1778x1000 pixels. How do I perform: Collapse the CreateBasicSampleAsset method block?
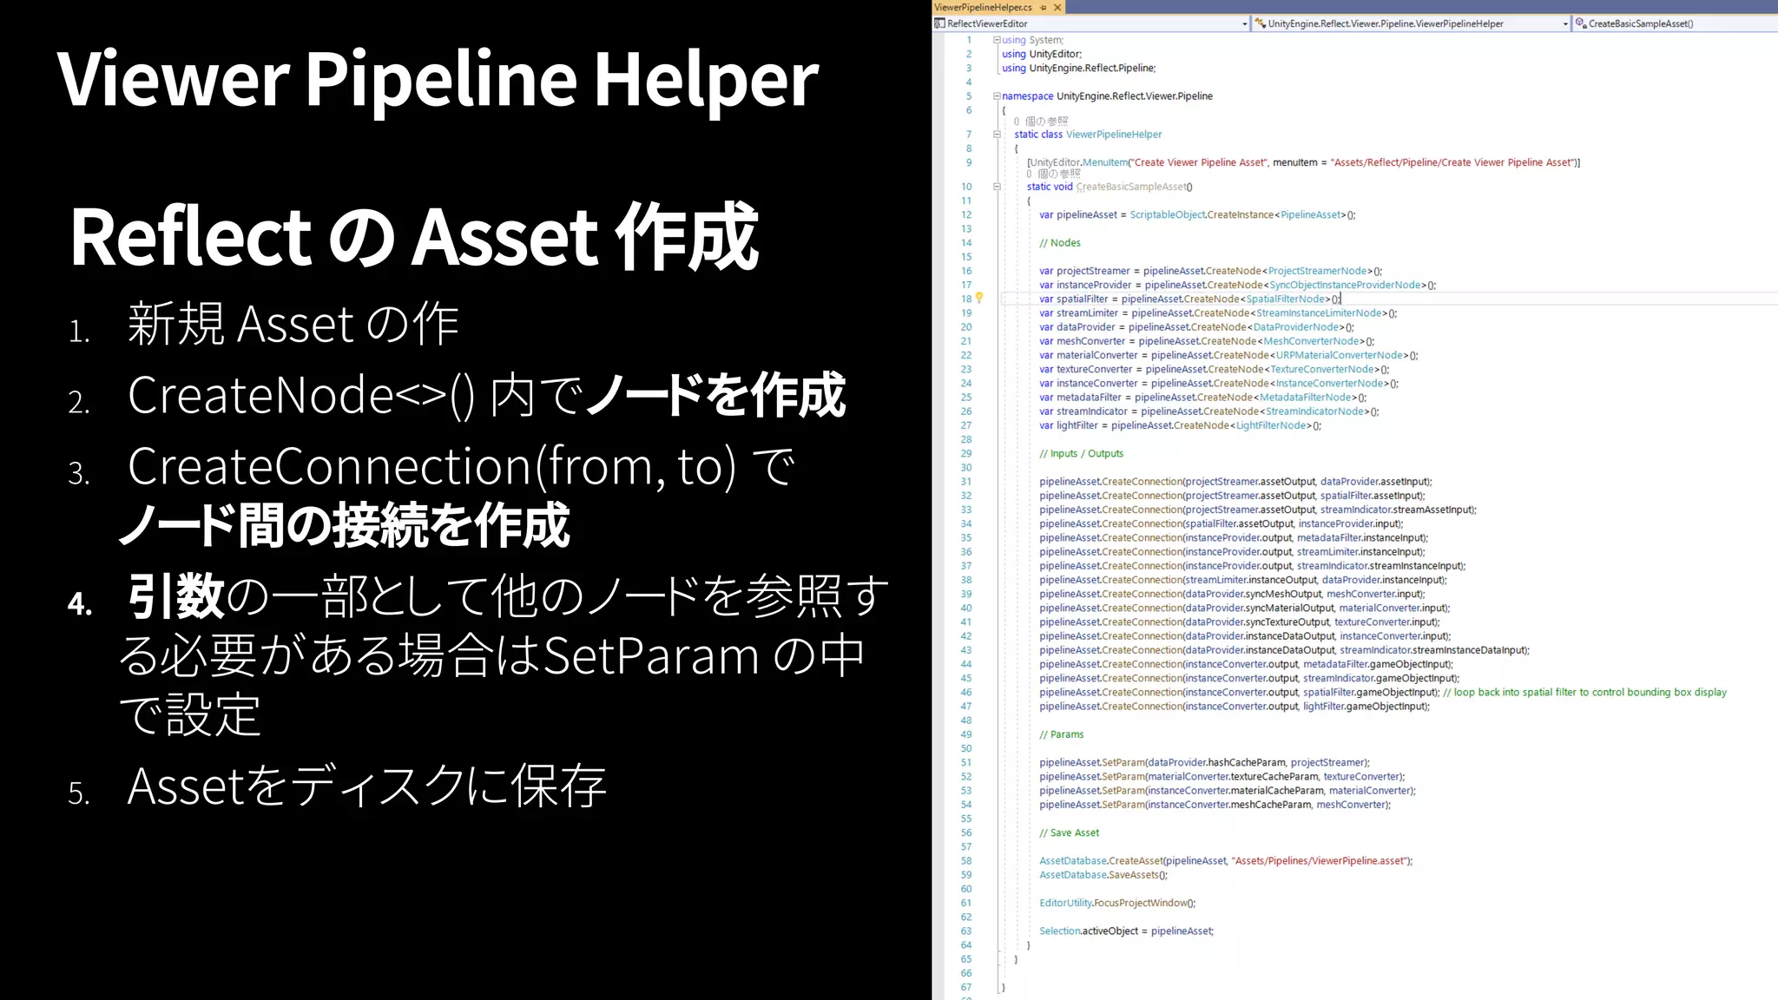pos(997,187)
